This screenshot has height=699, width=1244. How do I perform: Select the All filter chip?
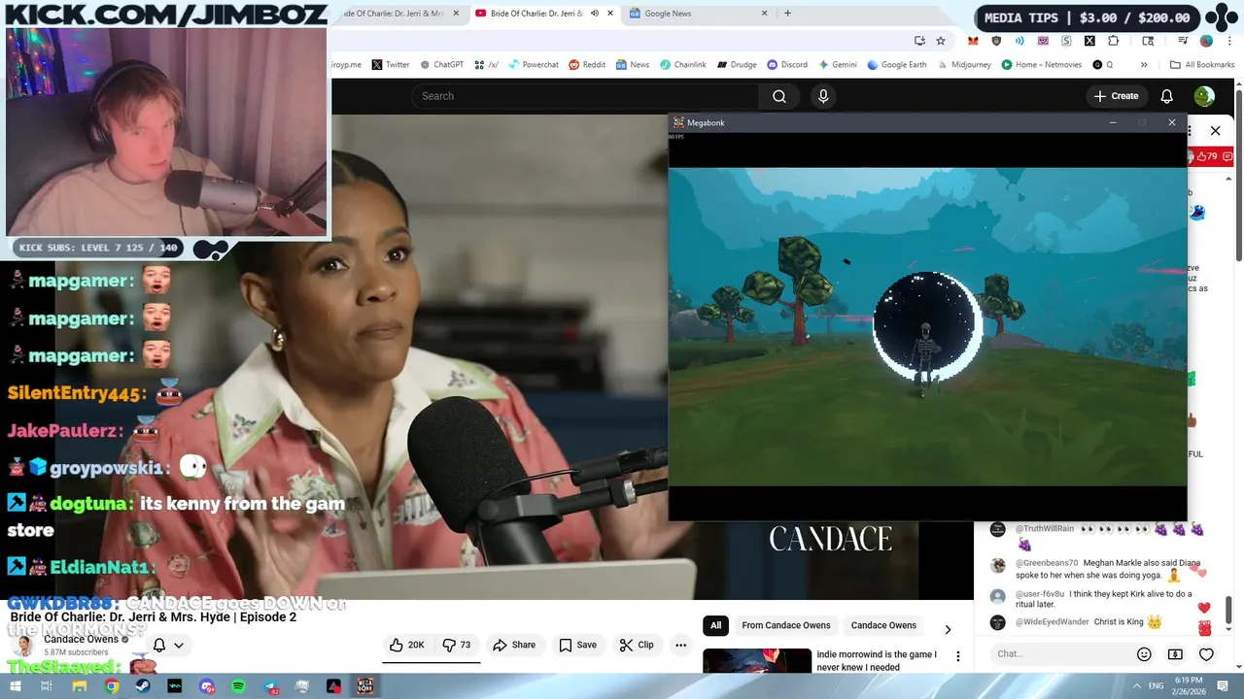[x=715, y=625]
